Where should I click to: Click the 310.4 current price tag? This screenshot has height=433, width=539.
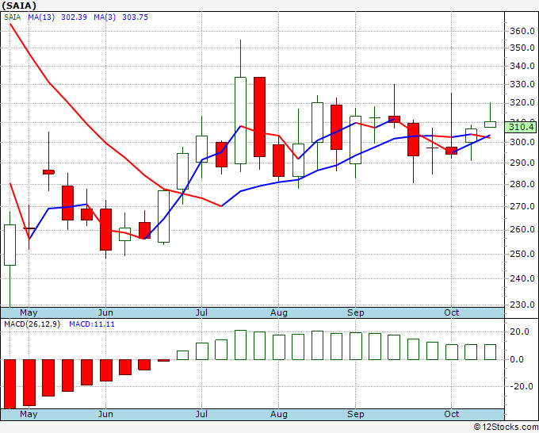pyautogui.click(x=522, y=127)
